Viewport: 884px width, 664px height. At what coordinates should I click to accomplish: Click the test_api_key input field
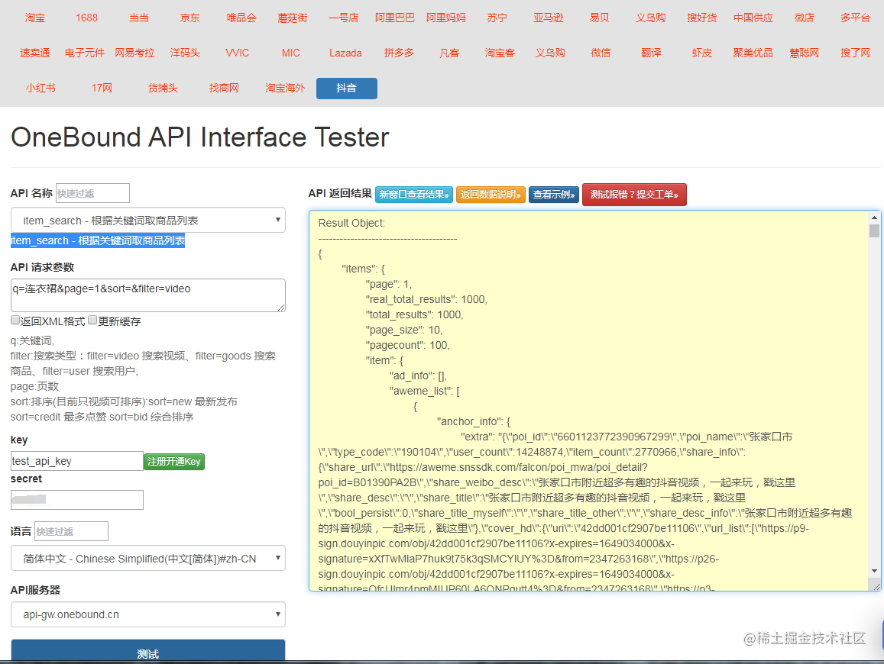76,461
